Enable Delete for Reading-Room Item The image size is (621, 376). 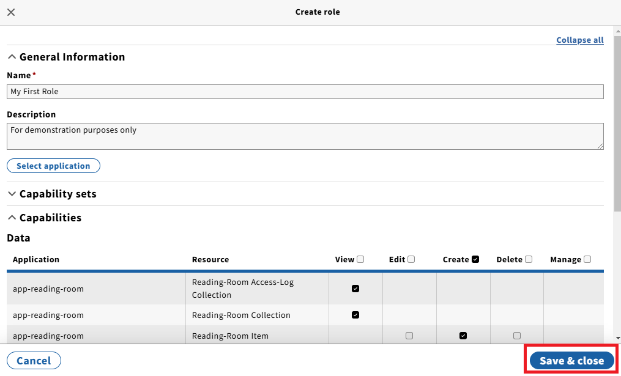click(517, 336)
